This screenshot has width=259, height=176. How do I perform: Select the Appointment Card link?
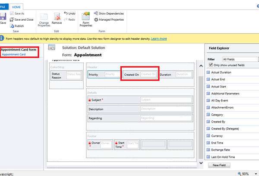click(13, 55)
